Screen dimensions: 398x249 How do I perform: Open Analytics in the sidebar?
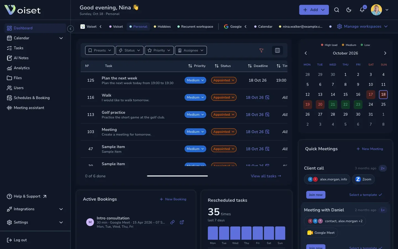(x=35, y=68)
